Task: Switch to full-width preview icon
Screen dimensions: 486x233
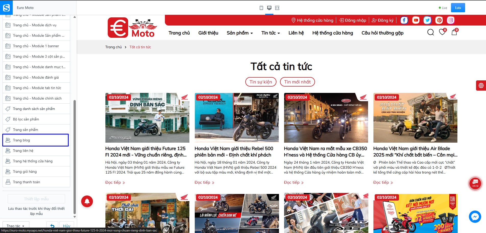Action: pyautogui.click(x=277, y=8)
